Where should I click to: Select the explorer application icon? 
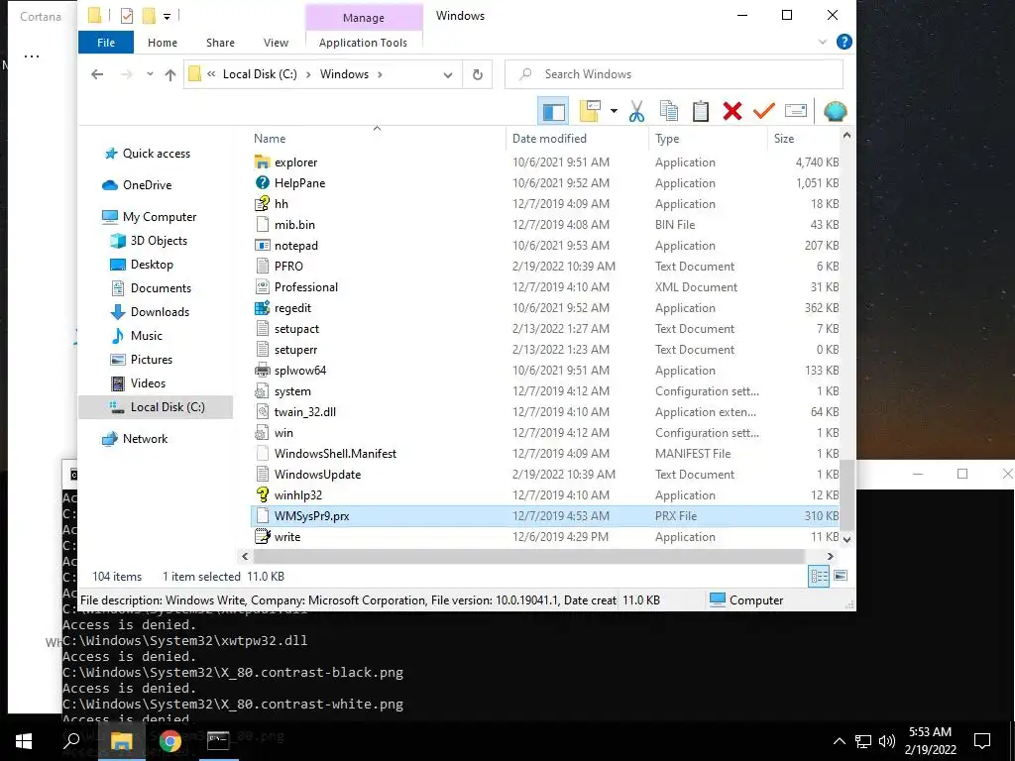coord(262,163)
